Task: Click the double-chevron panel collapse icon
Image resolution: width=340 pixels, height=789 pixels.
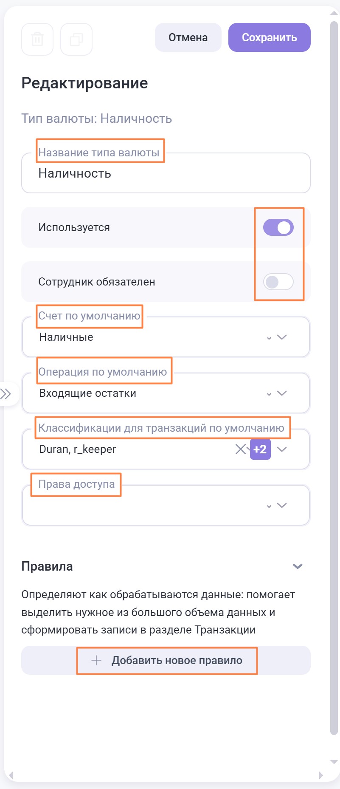Action: point(6,393)
